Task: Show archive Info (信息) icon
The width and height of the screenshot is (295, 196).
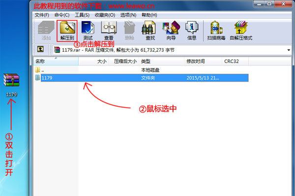Action: 192,31
